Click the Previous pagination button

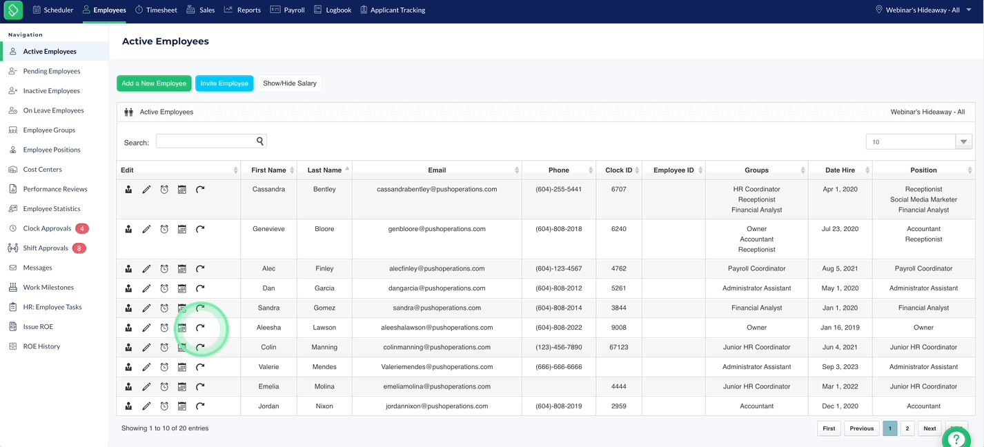click(861, 428)
